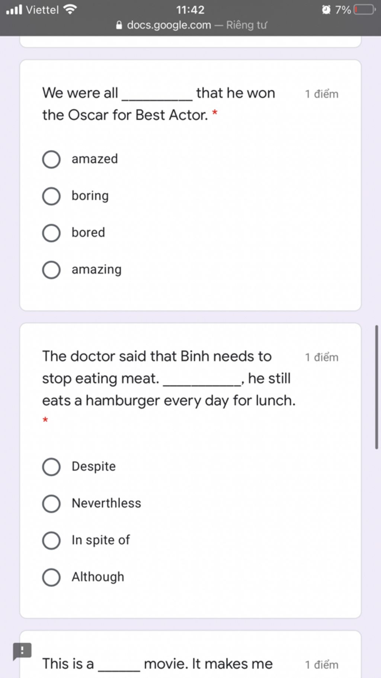This screenshot has height=678, width=381.
Task: Select the 'Neverthless' answer
Action: point(51,504)
